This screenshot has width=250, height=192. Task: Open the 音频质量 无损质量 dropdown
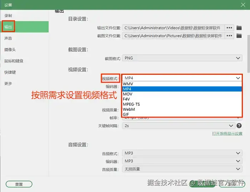point(182,169)
